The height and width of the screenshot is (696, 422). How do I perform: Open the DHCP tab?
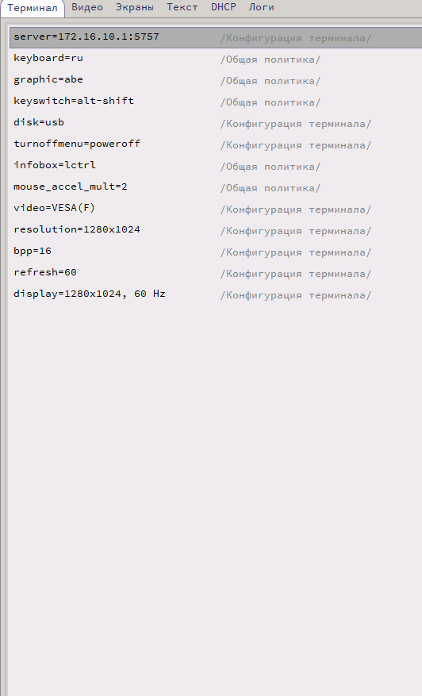(223, 8)
